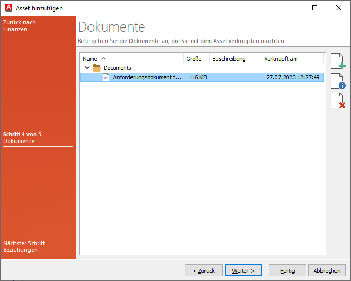Screen dimensions: 351x281
Task: Click the 27.07.2023 12:27:49 date cell
Action: click(293, 77)
